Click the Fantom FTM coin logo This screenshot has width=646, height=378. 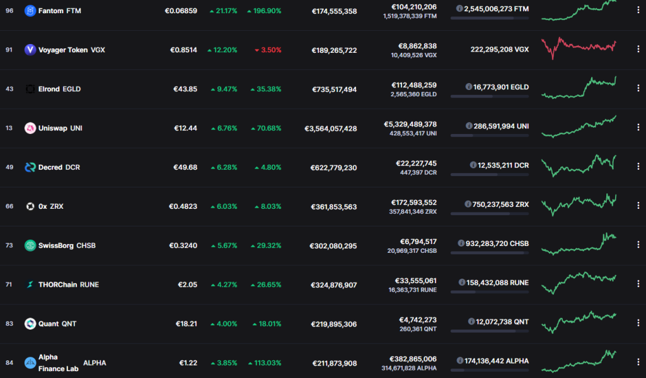pos(30,11)
